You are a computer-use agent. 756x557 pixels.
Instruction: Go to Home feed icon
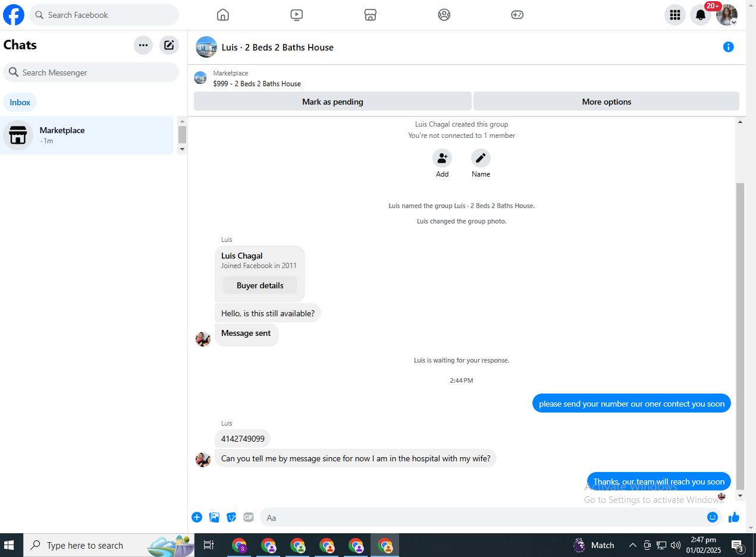pyautogui.click(x=223, y=15)
